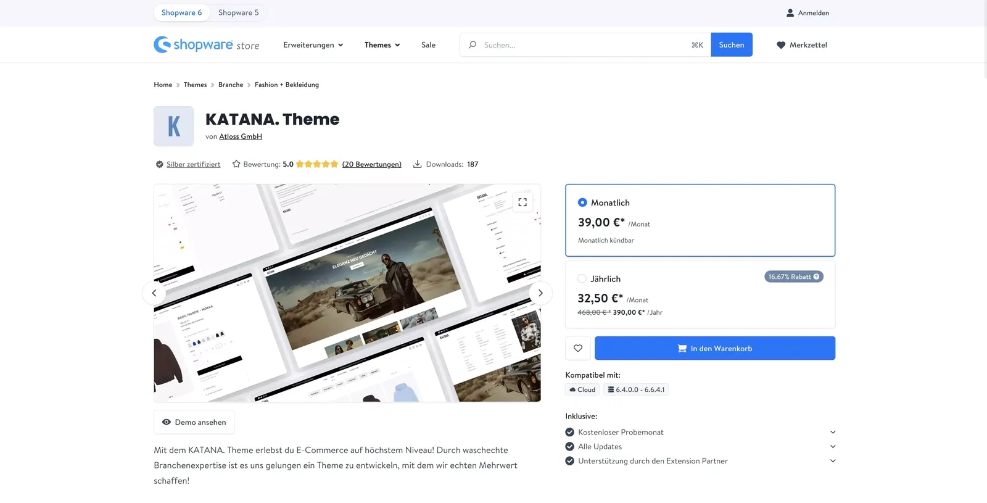Click Merkzettel text link
Image resolution: width=987 pixels, height=503 pixels.
pos(808,45)
